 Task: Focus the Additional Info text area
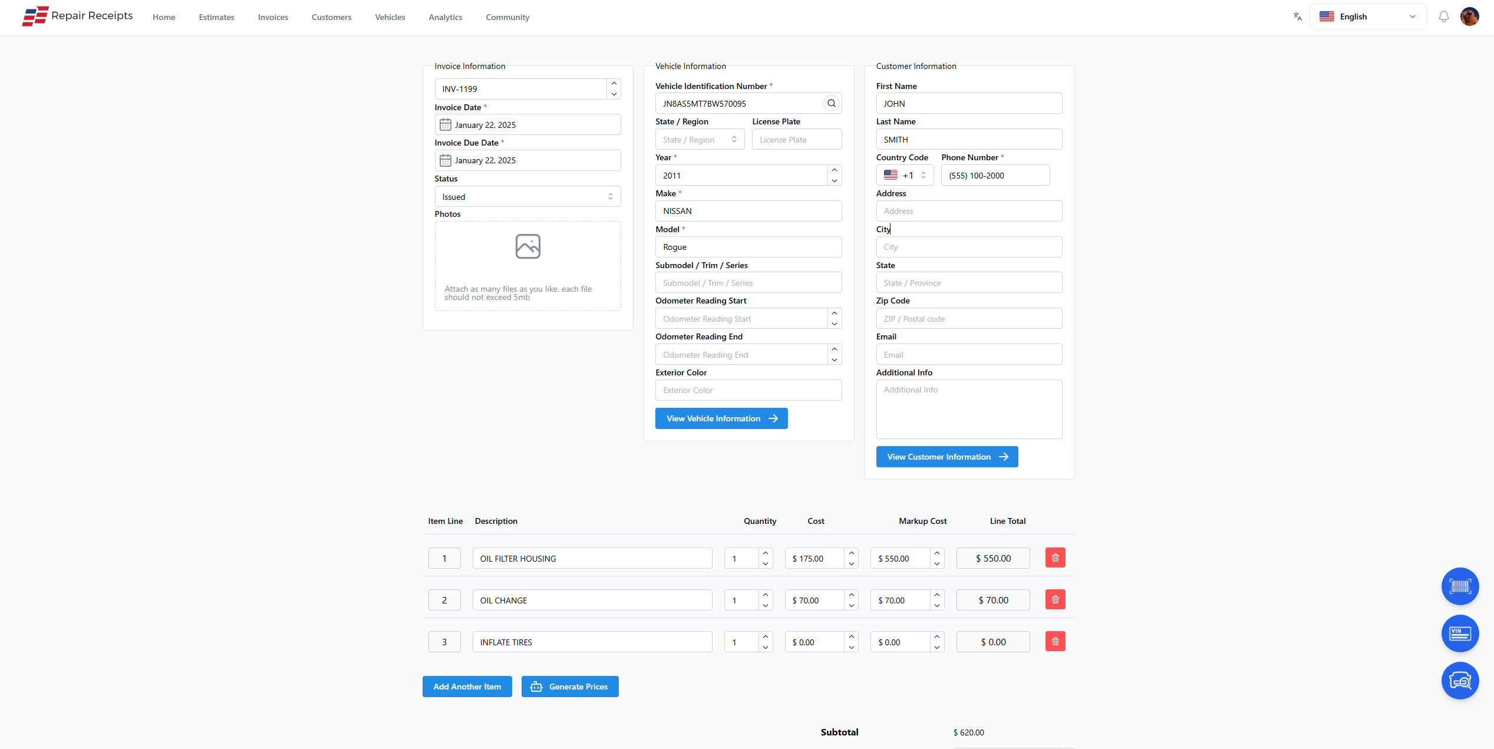click(969, 409)
